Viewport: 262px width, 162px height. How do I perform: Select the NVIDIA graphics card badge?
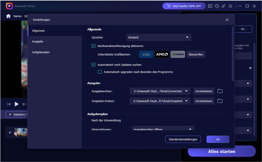178,54
